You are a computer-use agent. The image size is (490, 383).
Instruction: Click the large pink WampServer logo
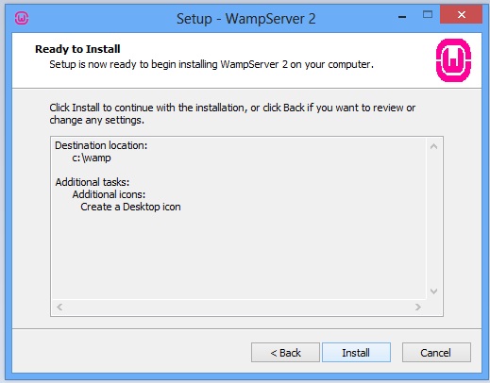pos(453,60)
